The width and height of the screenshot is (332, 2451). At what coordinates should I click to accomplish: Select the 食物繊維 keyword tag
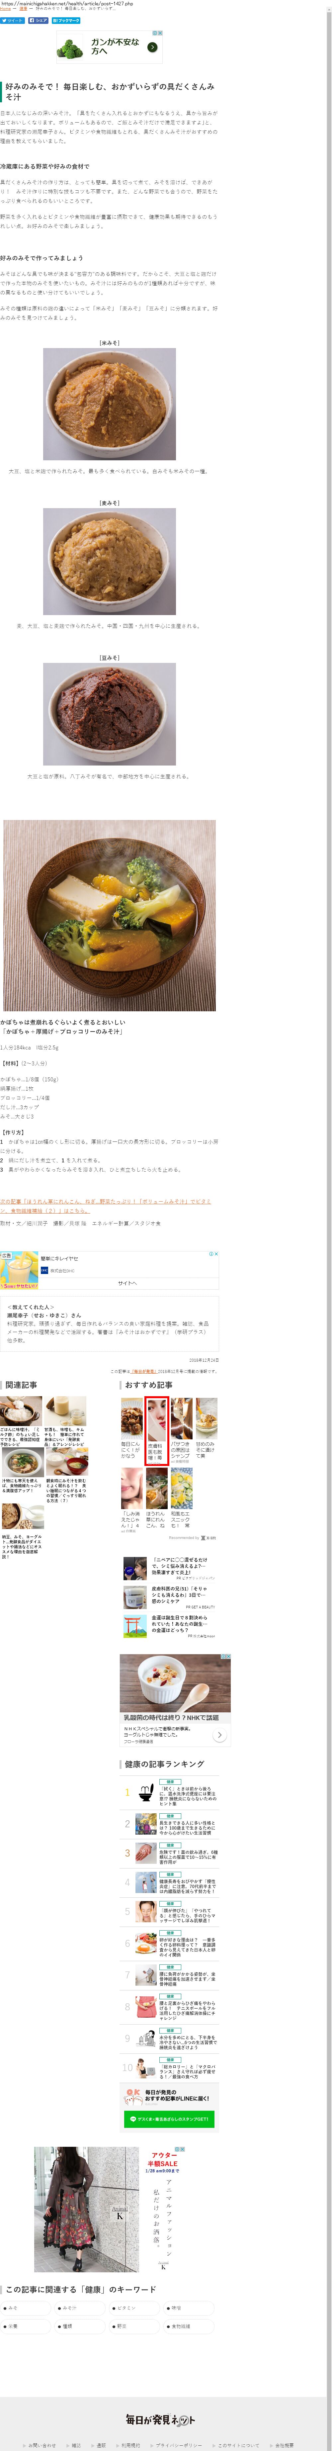click(188, 2326)
